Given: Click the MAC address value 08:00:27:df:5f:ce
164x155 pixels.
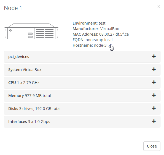Looking at the screenshot, I should (114, 34).
